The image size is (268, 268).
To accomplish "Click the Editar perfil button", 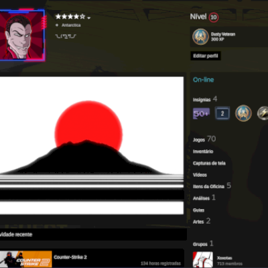I will (x=206, y=56).
